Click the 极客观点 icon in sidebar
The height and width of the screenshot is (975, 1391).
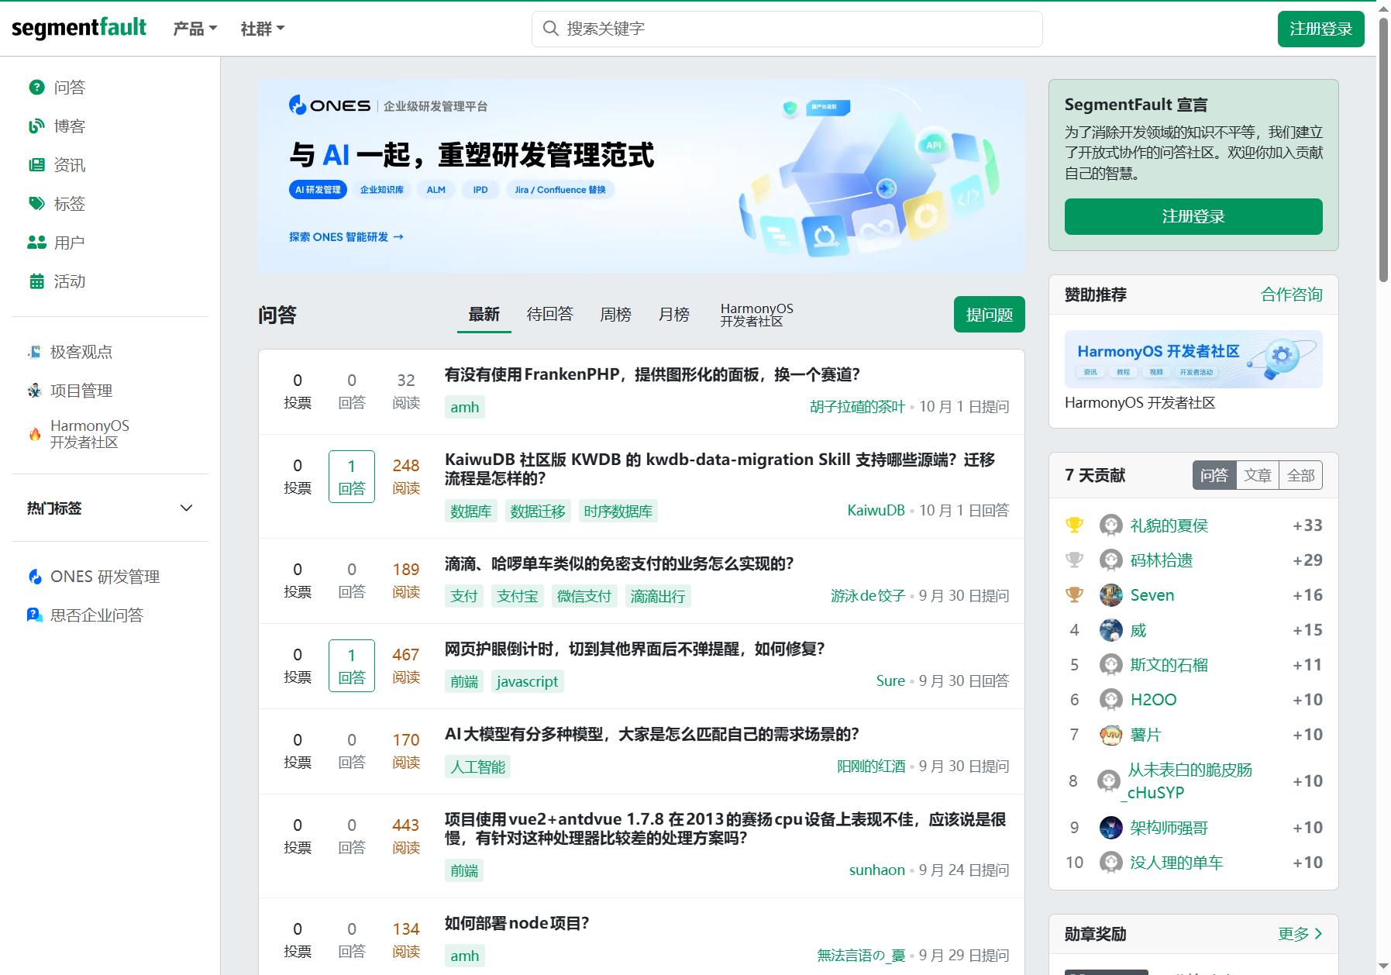pyautogui.click(x=34, y=352)
